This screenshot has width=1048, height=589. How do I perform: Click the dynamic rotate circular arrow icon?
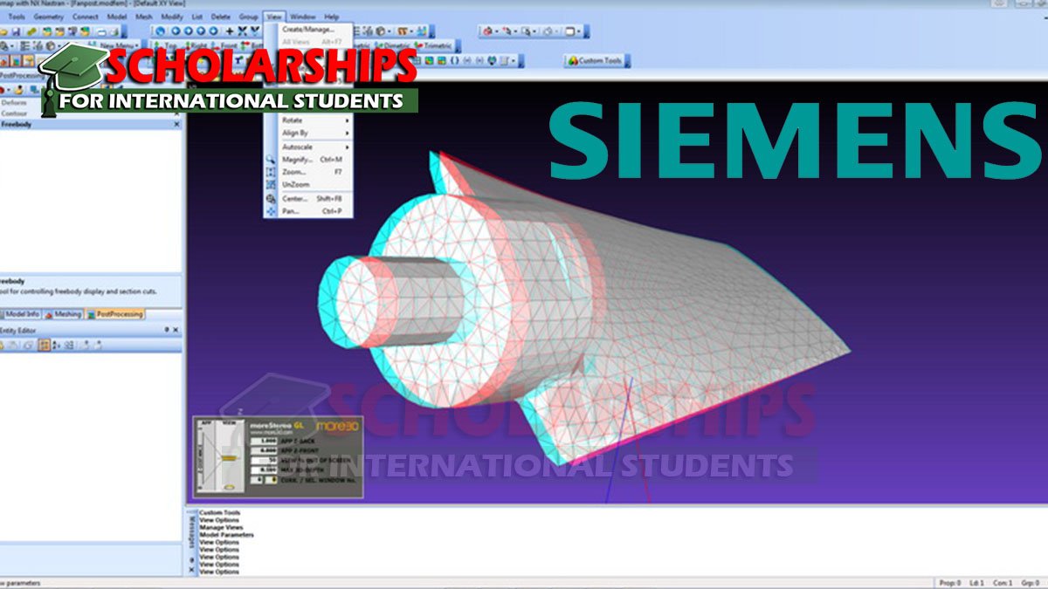click(158, 31)
